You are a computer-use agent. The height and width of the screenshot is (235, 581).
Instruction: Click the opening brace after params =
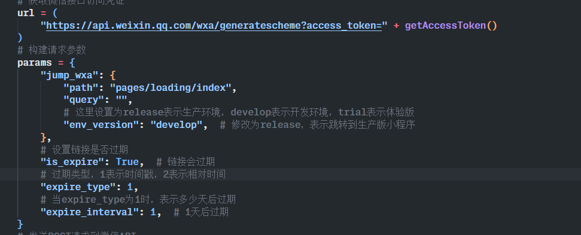[72, 63]
